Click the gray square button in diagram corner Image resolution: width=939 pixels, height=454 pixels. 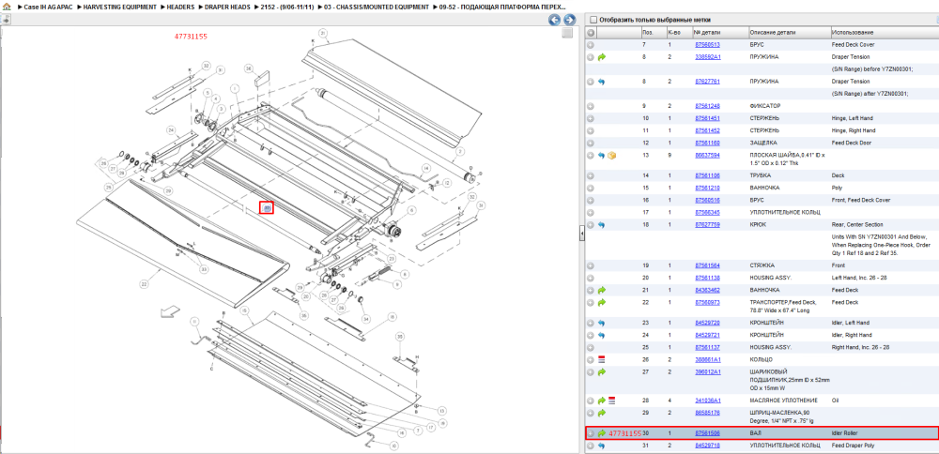click(x=567, y=34)
